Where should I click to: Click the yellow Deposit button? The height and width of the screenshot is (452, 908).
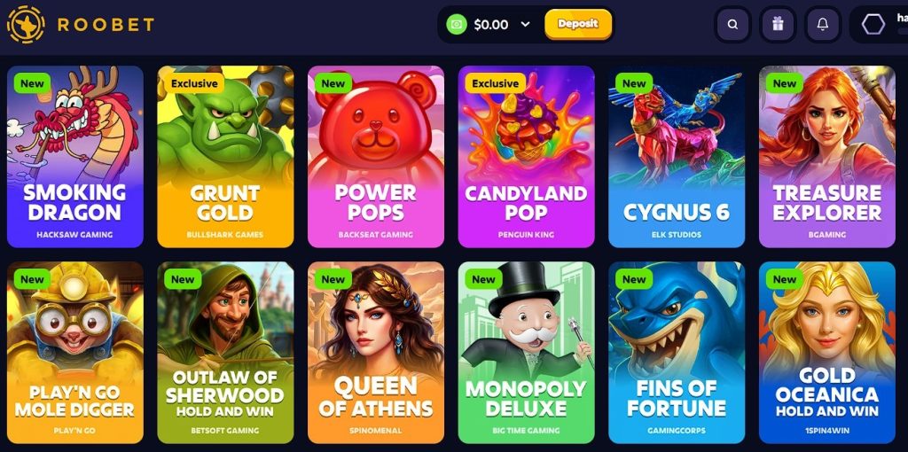[578, 24]
